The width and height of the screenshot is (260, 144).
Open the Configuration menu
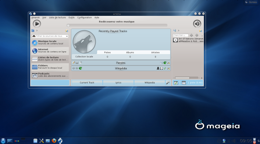click(85, 17)
